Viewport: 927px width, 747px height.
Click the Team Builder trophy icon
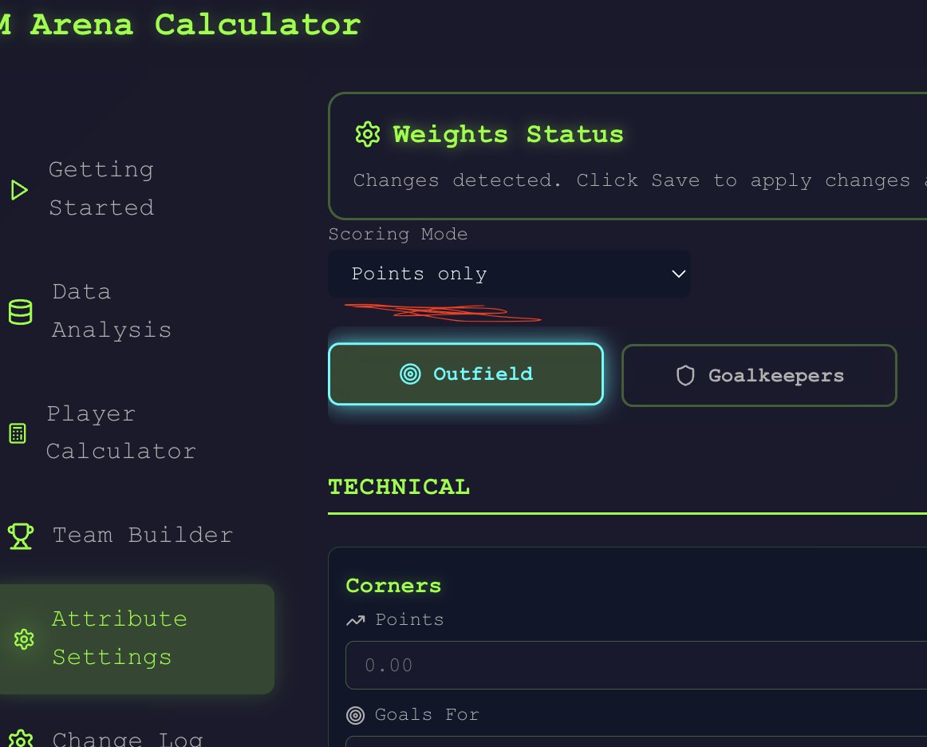coord(20,536)
